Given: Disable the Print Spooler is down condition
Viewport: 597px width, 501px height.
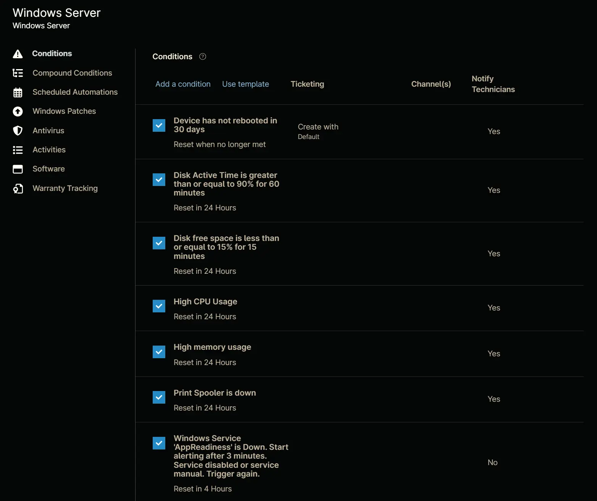Looking at the screenshot, I should pyautogui.click(x=159, y=397).
